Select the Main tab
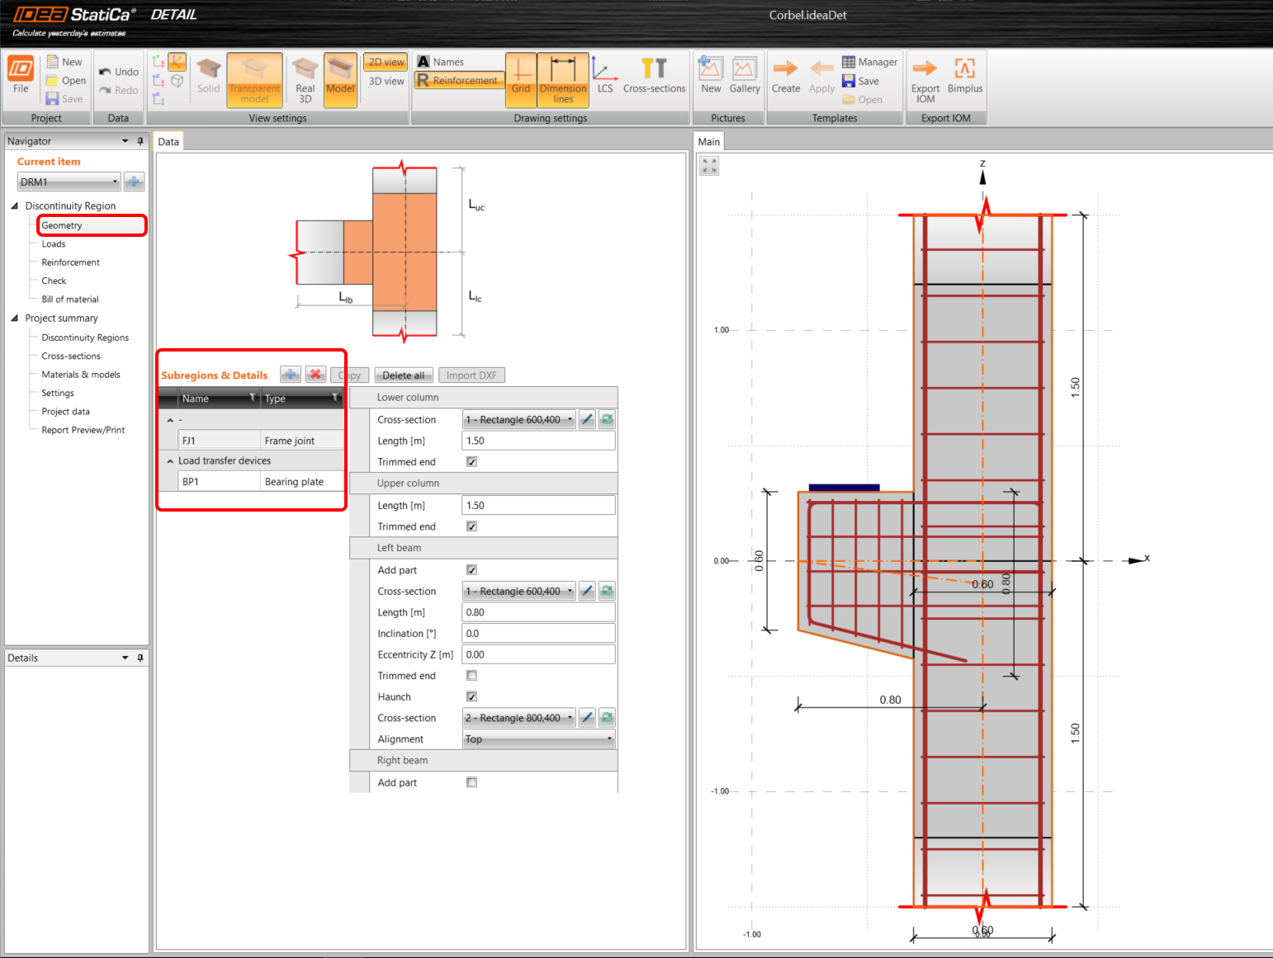The image size is (1273, 958). pyautogui.click(x=708, y=141)
